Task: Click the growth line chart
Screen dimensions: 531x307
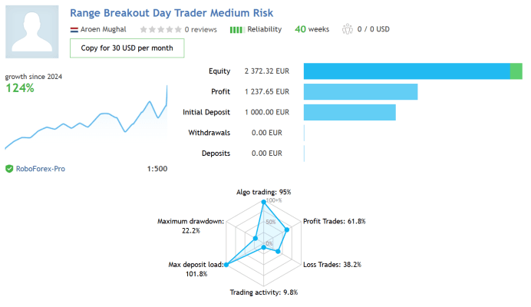Action: tap(86, 117)
